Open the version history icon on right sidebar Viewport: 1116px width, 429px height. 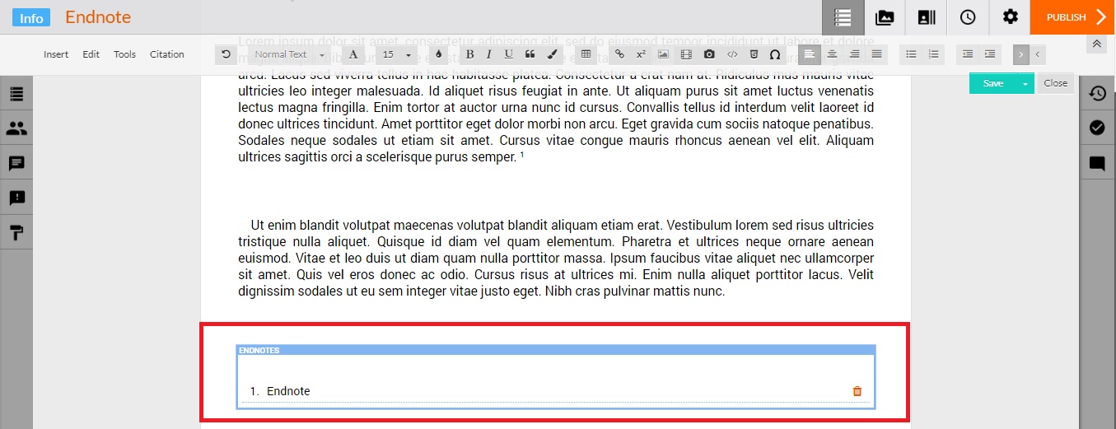[x=1097, y=94]
